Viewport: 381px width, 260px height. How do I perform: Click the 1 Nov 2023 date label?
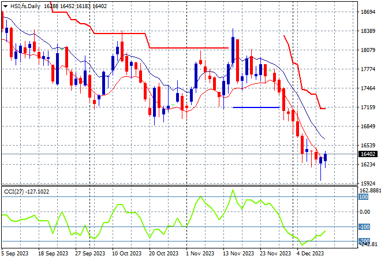click(201, 253)
